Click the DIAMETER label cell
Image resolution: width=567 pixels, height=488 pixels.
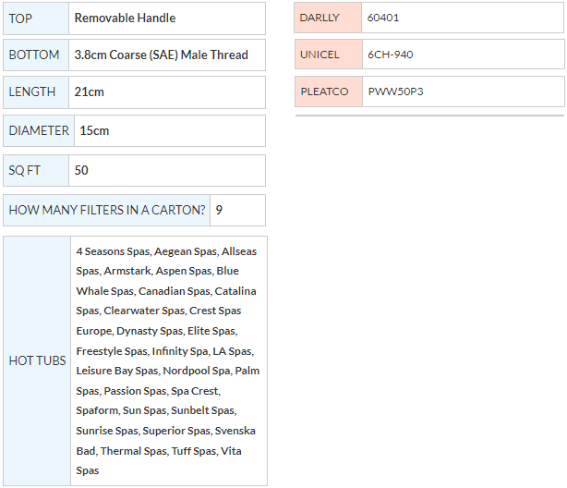tap(39, 131)
